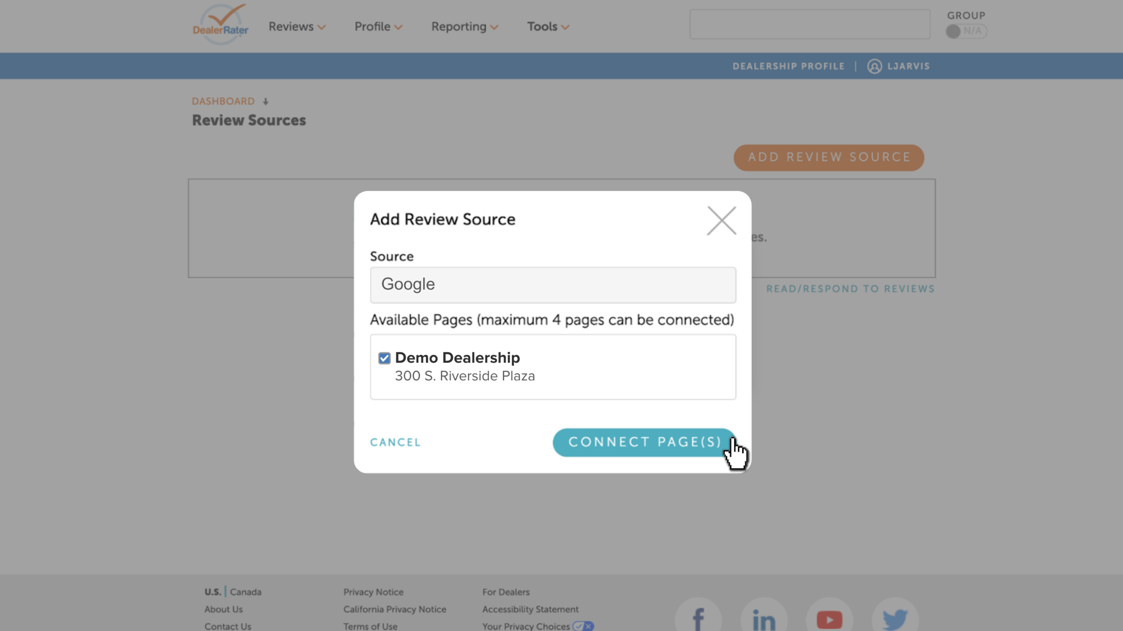Open the Your Privacy Choices link
1123x631 pixels.
[x=526, y=626]
